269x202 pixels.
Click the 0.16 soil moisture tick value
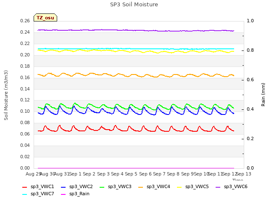click(25, 77)
